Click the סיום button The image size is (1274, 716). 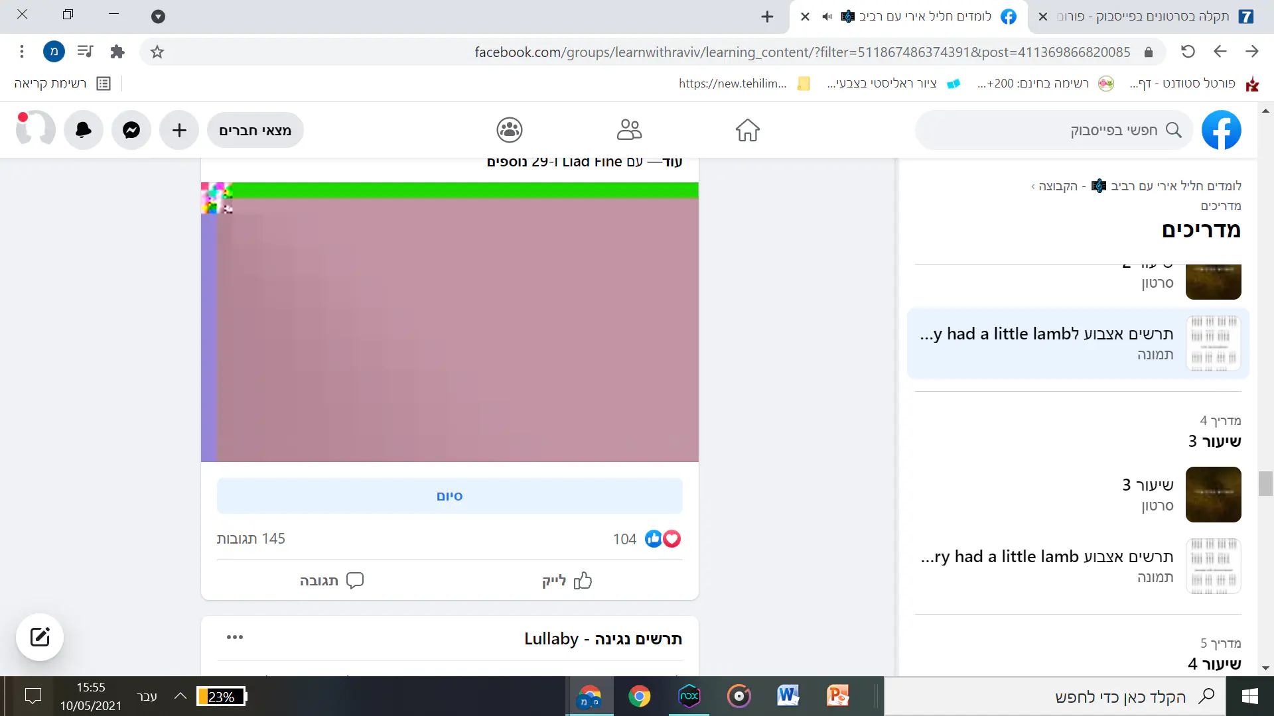[449, 496]
